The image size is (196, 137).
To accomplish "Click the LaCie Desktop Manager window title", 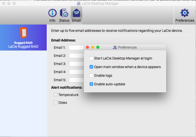I will [100, 4].
